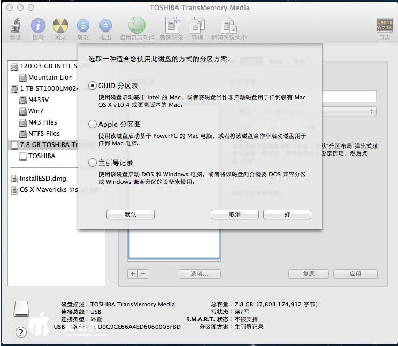
Task: Select the NTFS Files volume
Action: tap(44, 134)
